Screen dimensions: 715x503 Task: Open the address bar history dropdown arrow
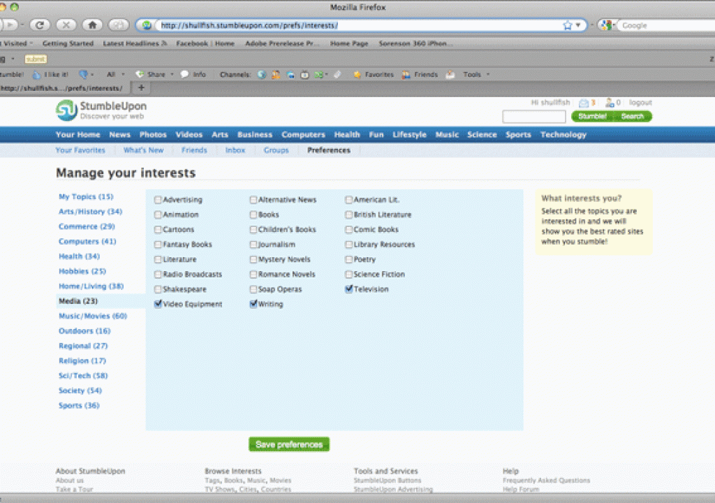578,25
